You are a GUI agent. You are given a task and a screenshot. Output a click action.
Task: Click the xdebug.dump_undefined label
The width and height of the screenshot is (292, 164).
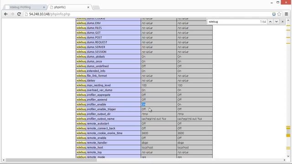tap(93, 66)
